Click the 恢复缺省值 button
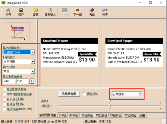Image resolution: width=167 pixels, height=124 pixels. tap(69, 94)
